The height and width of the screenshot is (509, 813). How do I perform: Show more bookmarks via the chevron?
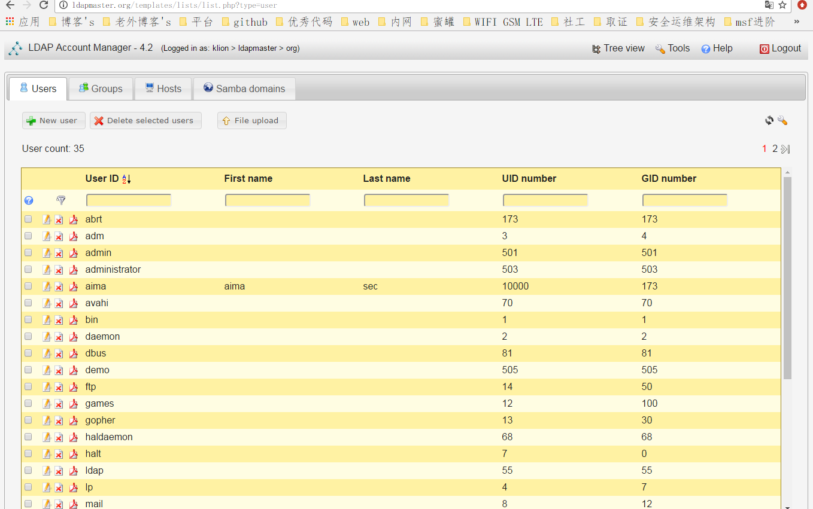point(797,22)
